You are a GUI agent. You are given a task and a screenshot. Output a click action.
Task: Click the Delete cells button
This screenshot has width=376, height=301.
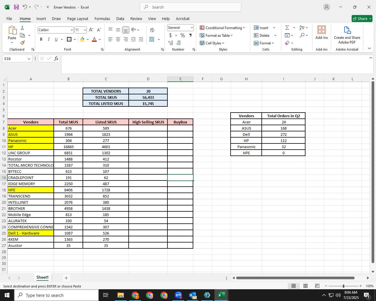(262, 35)
